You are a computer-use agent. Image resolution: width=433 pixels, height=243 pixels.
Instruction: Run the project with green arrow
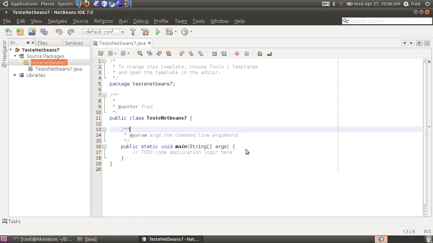[x=158, y=32]
